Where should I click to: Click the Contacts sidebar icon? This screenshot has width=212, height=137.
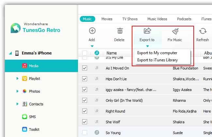[x=24, y=104]
